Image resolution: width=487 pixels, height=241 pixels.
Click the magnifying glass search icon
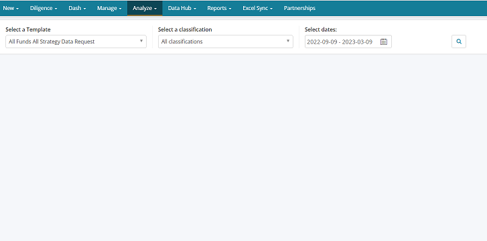coord(459,42)
